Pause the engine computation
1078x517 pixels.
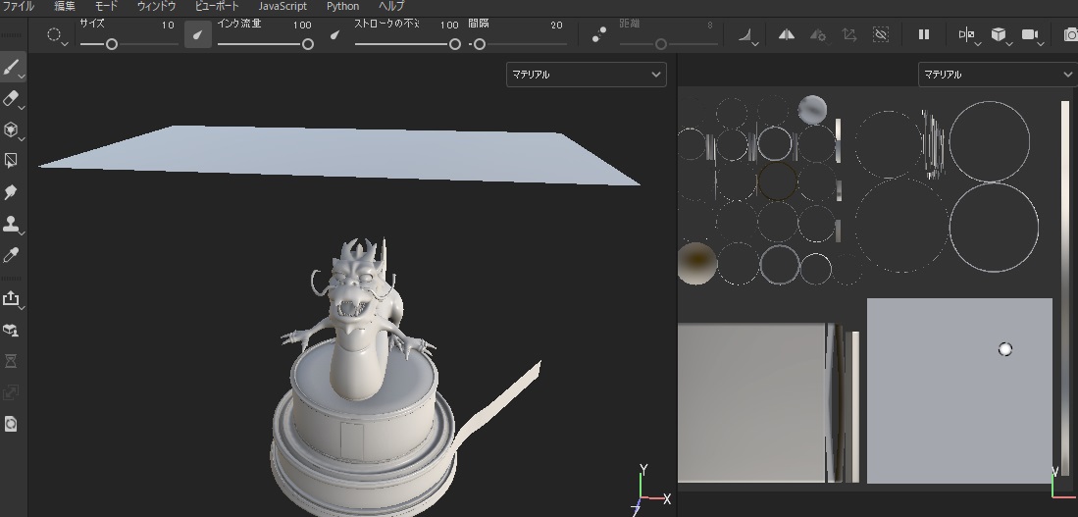(x=924, y=34)
